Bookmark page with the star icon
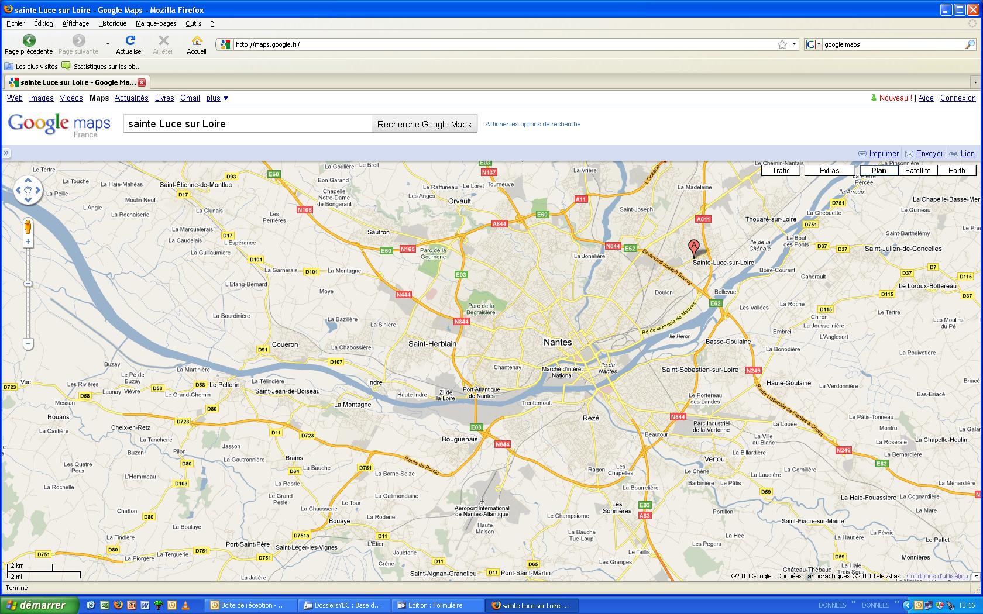The width and height of the screenshot is (983, 614). pyautogui.click(x=782, y=44)
